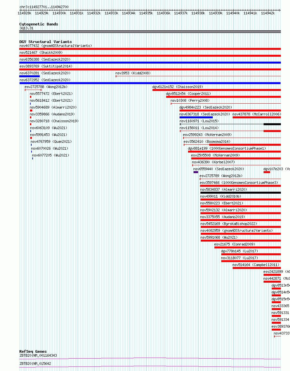Select nsv6070026 (Wu2021) variant
Screen dimensions: 290x371
(50, 149)
